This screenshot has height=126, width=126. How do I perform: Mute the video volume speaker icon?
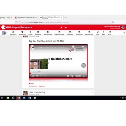(x=37, y=76)
